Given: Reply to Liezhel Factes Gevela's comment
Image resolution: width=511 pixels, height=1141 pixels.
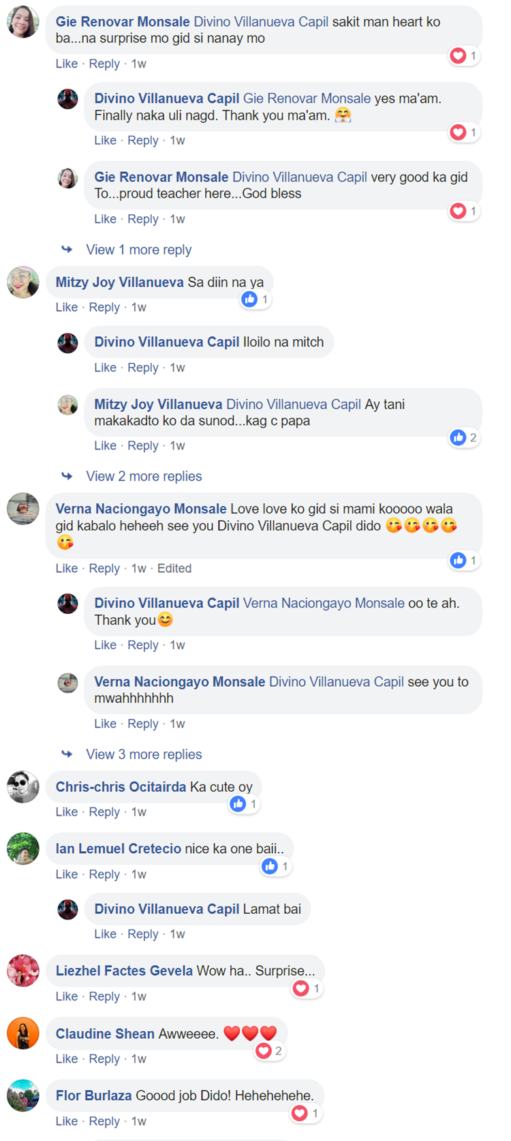Looking at the screenshot, I should 104,996.
